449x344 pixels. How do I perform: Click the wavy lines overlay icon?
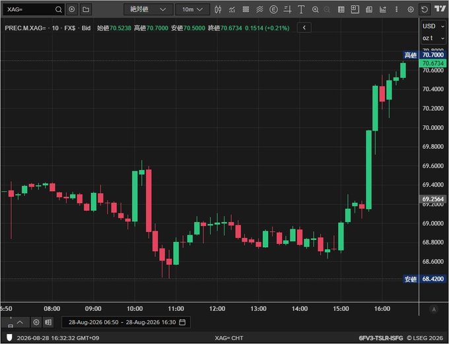click(259, 9)
